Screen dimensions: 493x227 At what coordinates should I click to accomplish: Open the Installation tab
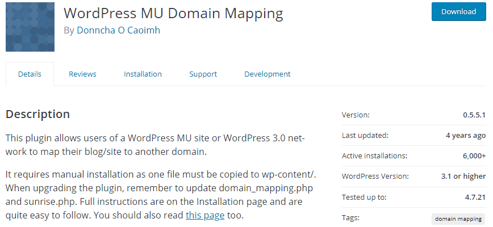[x=143, y=74]
